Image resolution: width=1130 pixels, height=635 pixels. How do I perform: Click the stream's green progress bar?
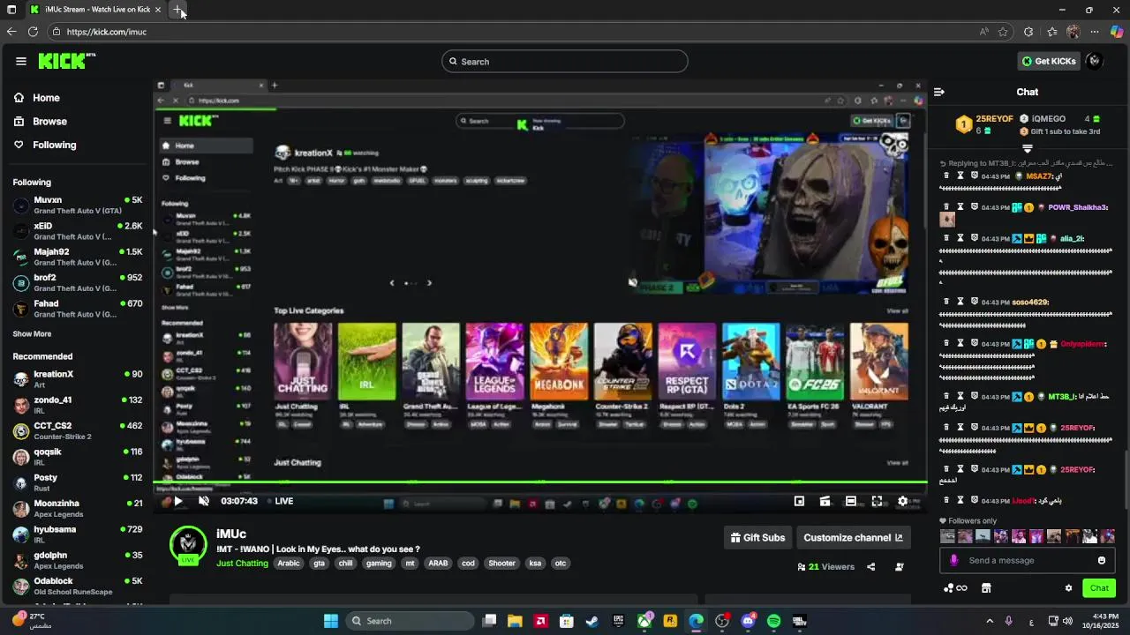(x=540, y=482)
